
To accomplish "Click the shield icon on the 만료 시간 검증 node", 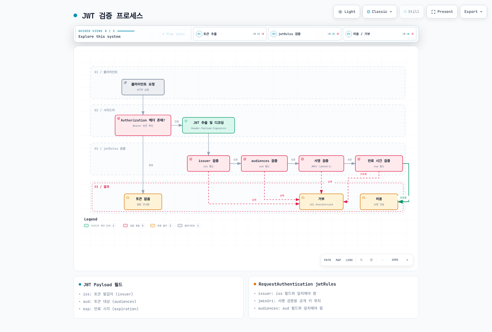I will point(359,159).
